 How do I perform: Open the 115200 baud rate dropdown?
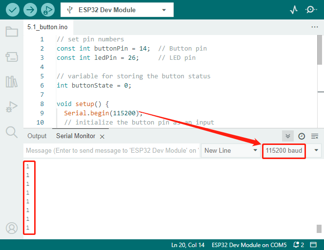tap(292, 151)
